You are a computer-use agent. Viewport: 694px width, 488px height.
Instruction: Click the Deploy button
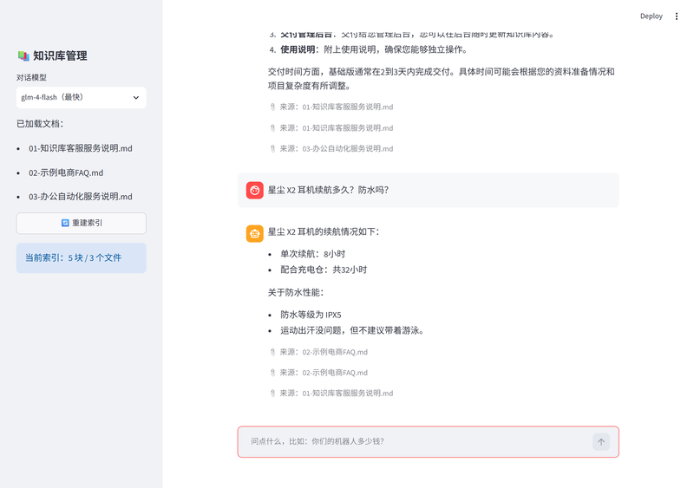(x=651, y=16)
